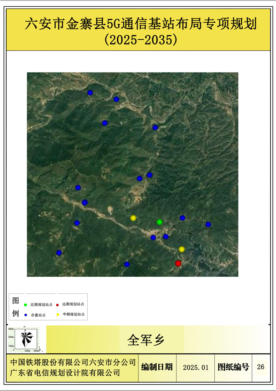The image size is (276, 391).
Task: Click the year range (2025-2035) in title
Action: 141,40
